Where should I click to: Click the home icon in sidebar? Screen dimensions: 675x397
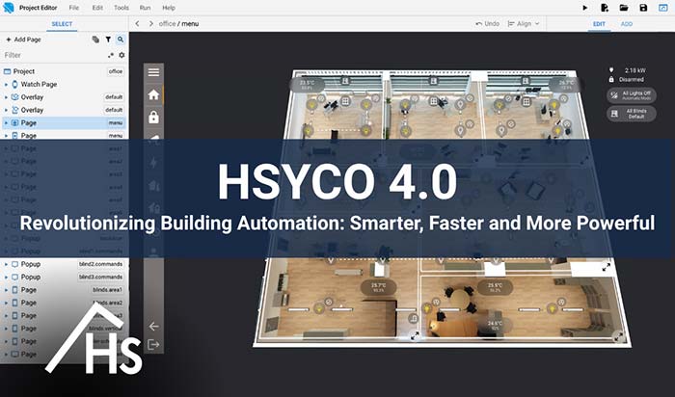(x=153, y=94)
